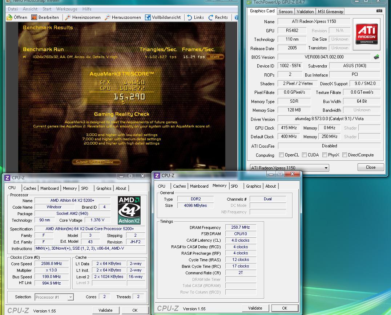The height and width of the screenshot is (315, 391).
Task: Open the Datei menu
Action: (13, 9)
